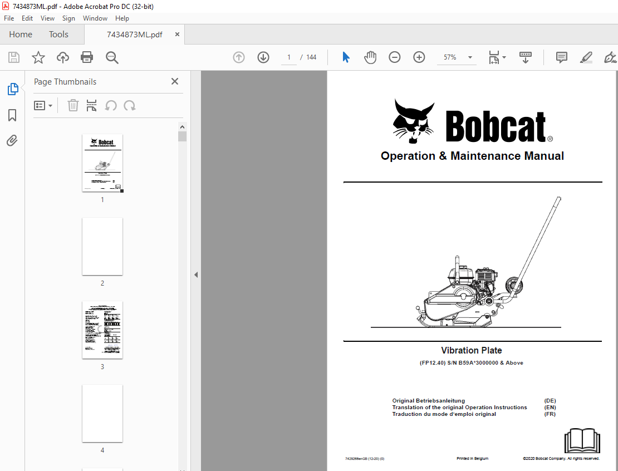Open the Sign menu
Image resolution: width=618 pixels, height=471 pixels.
[68, 18]
